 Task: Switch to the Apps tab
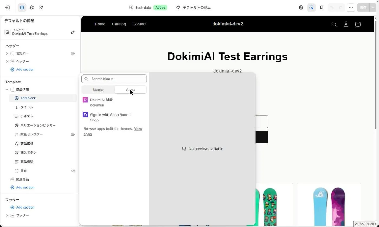point(130,90)
